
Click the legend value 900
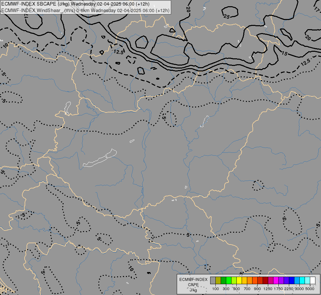point(257,289)
